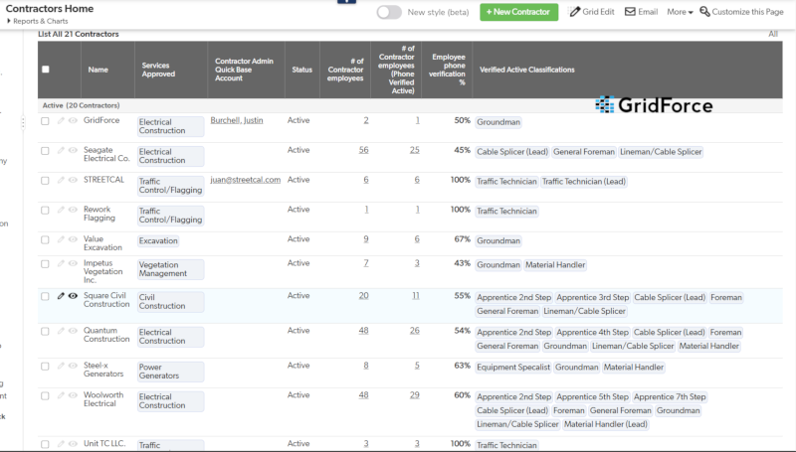View Unit TC LLC. via eye icon
The width and height of the screenshot is (796, 452).
click(73, 444)
